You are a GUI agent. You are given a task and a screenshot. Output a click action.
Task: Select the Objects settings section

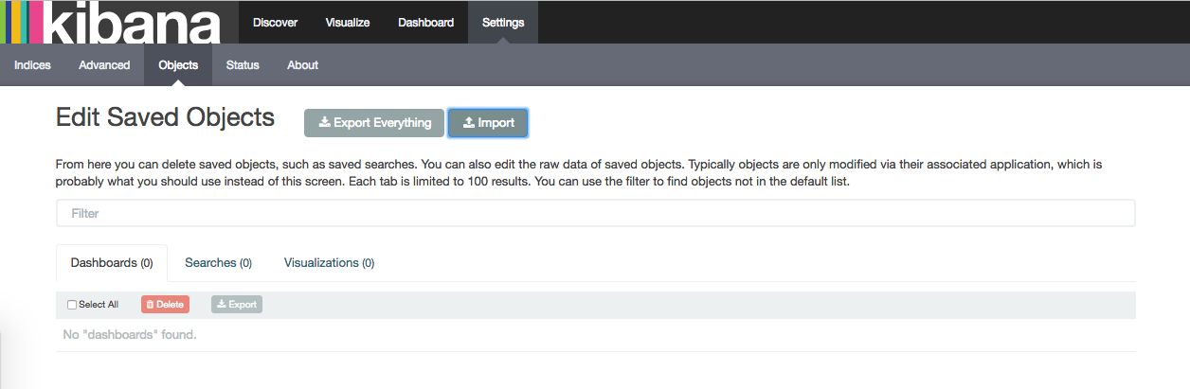[x=178, y=65]
